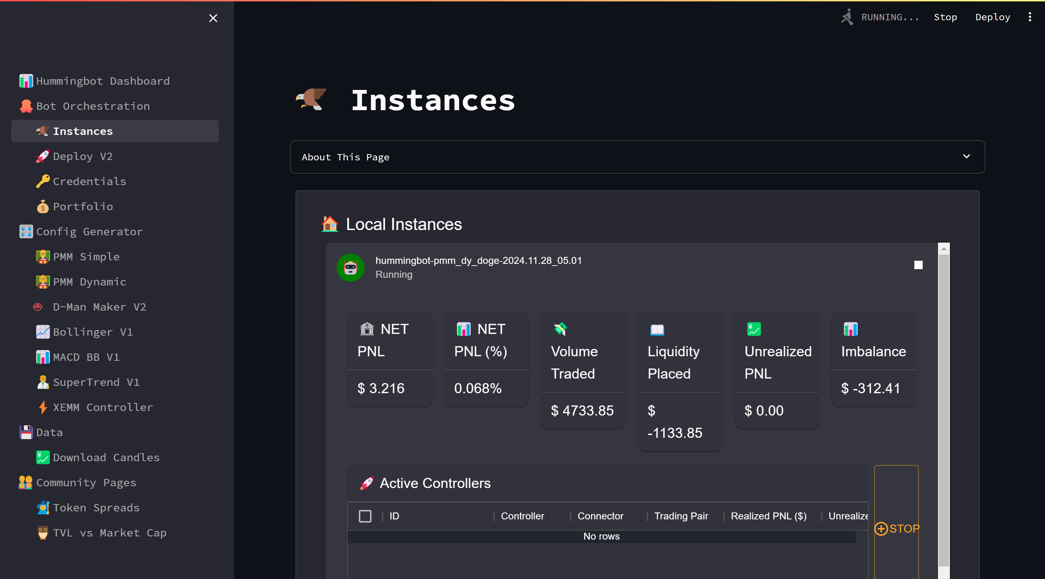This screenshot has width=1045, height=579.
Task: Click the Data floppy disk icon
Action: [x=26, y=433]
